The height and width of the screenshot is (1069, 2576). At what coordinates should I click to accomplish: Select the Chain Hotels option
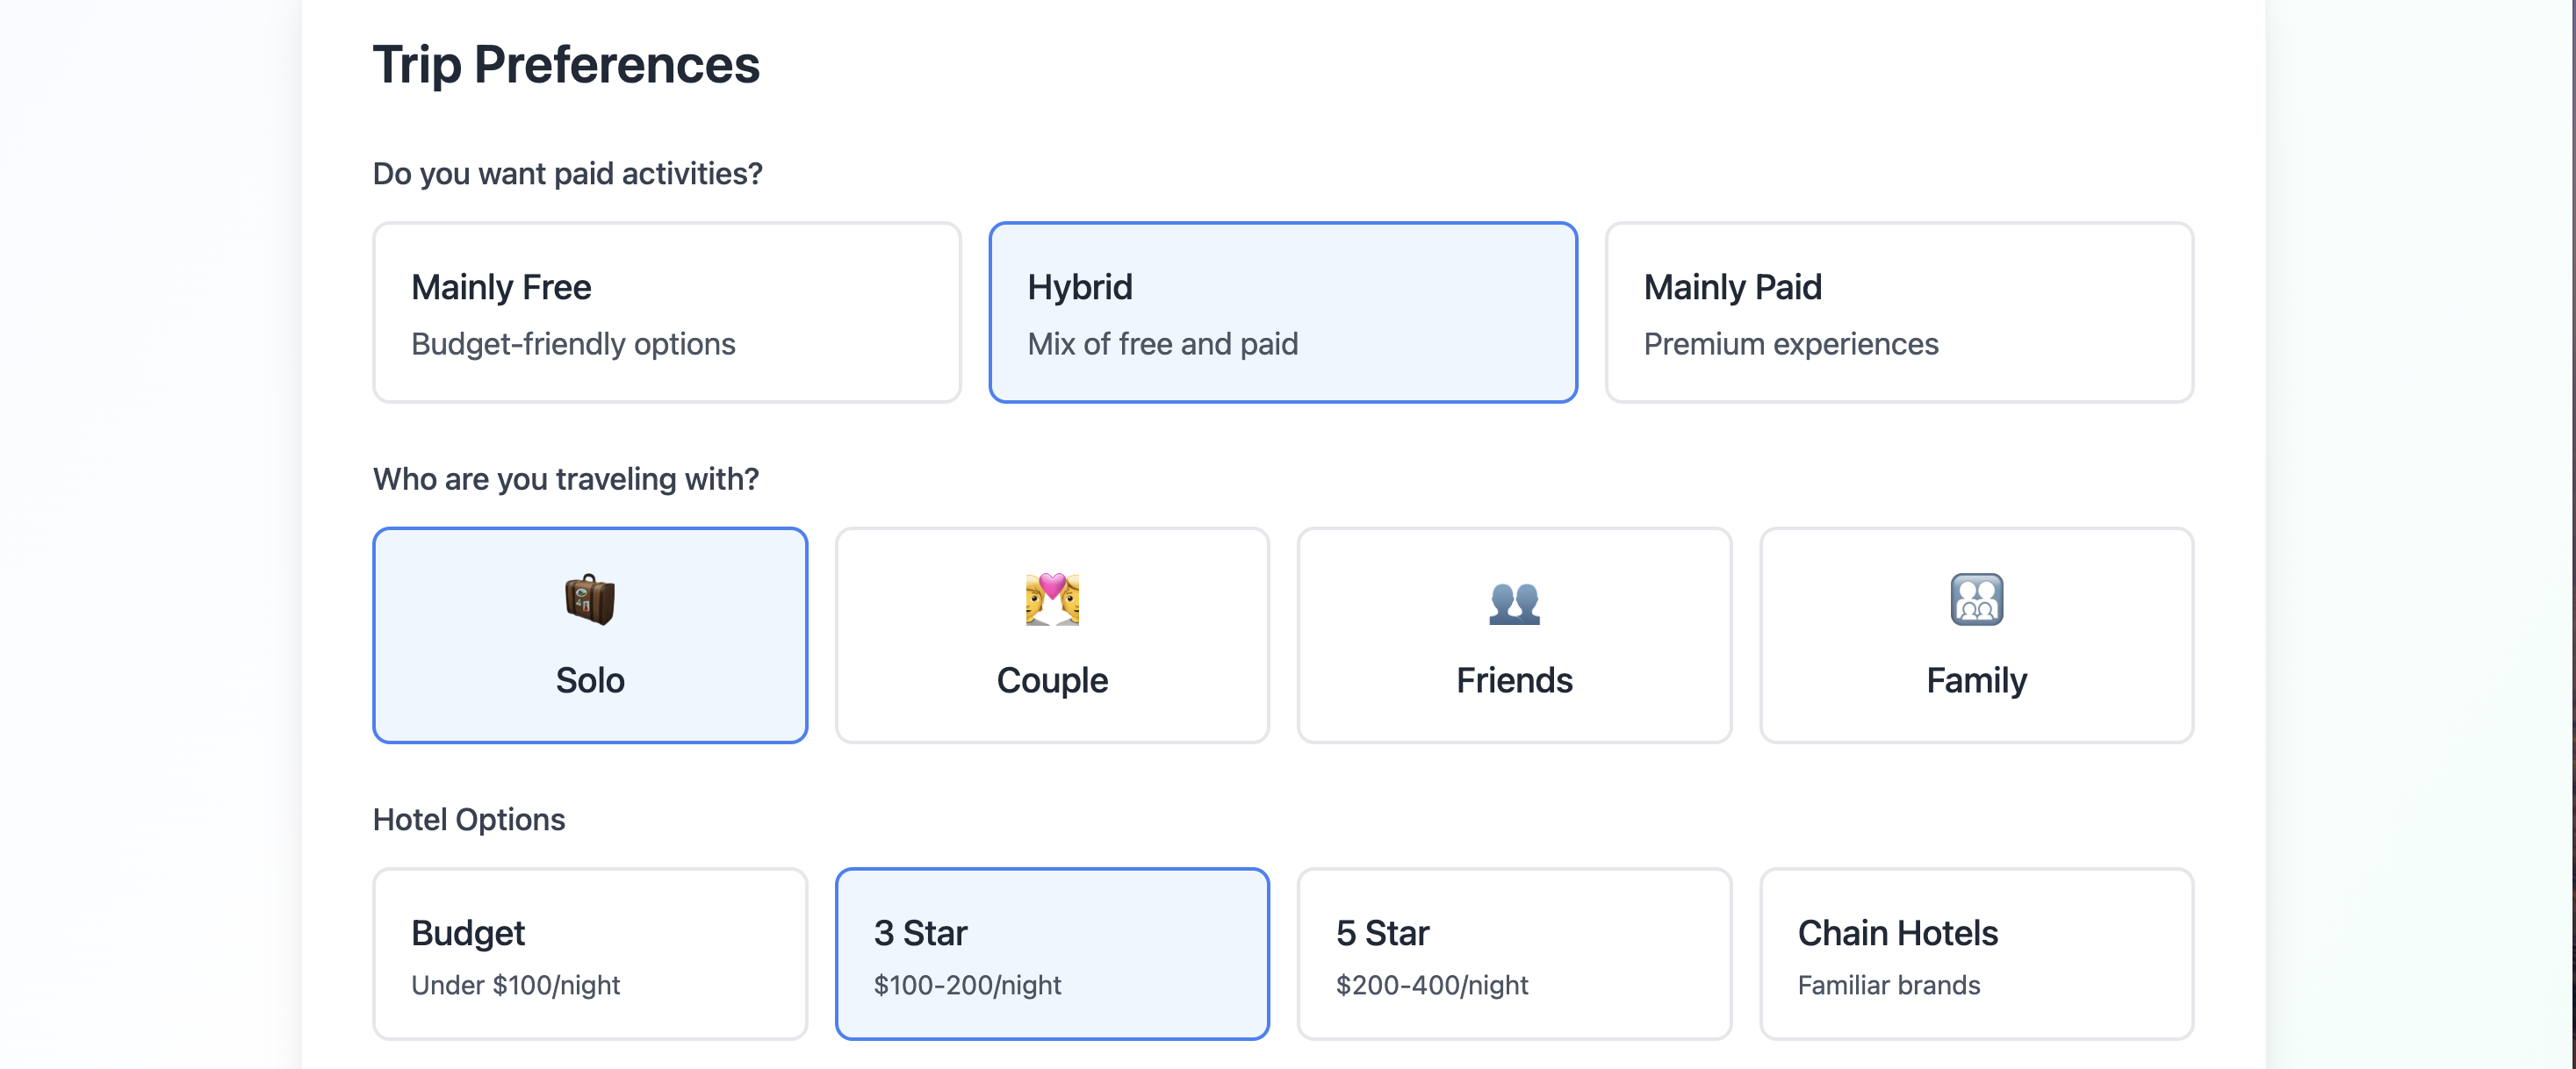click(x=1976, y=954)
